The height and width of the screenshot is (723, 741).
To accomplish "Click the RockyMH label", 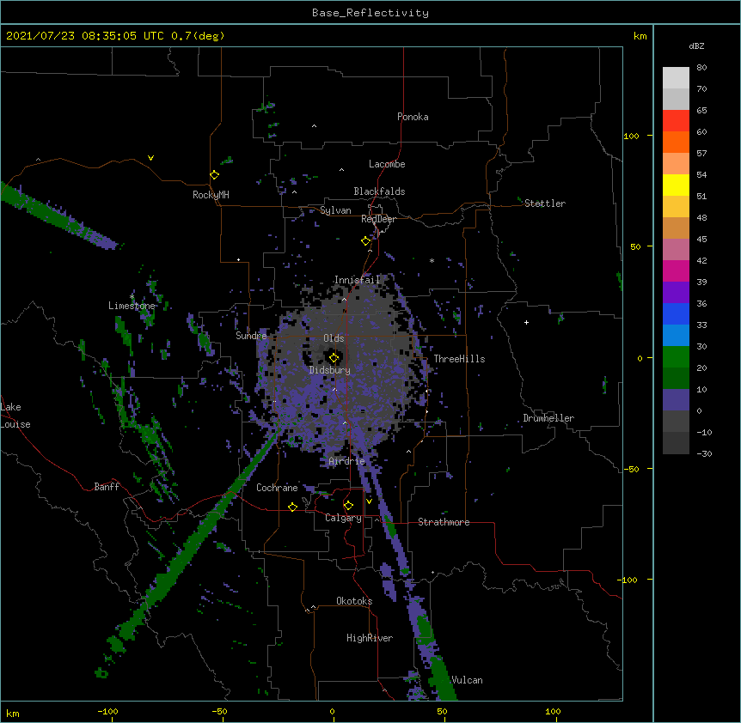I will coord(211,195).
